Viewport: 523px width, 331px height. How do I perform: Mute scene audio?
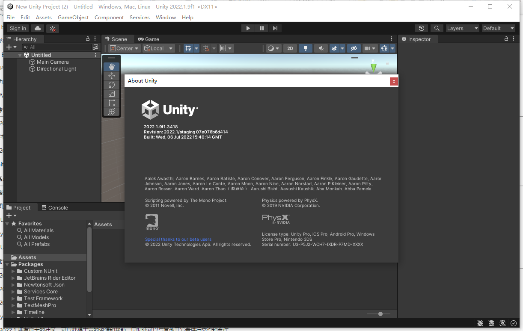(x=321, y=48)
